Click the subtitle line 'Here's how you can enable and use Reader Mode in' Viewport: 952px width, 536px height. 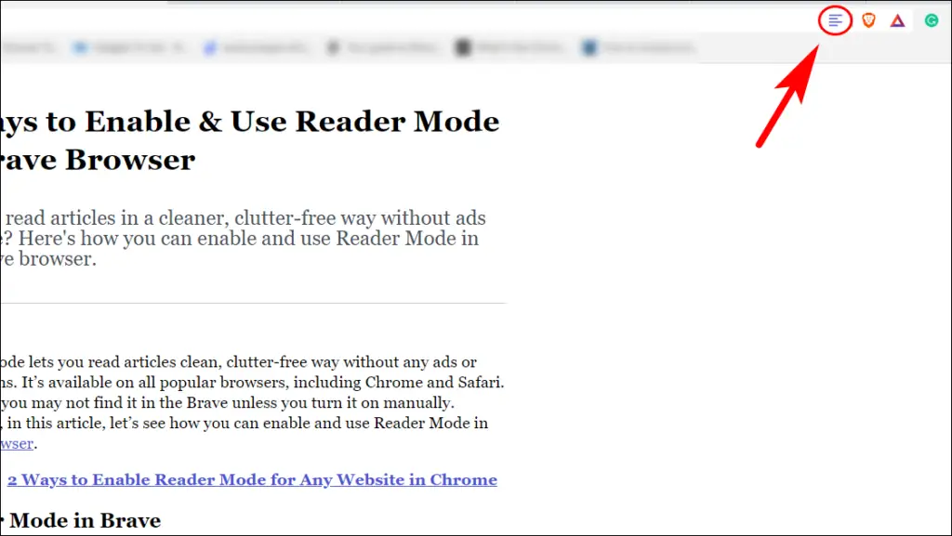coord(249,239)
